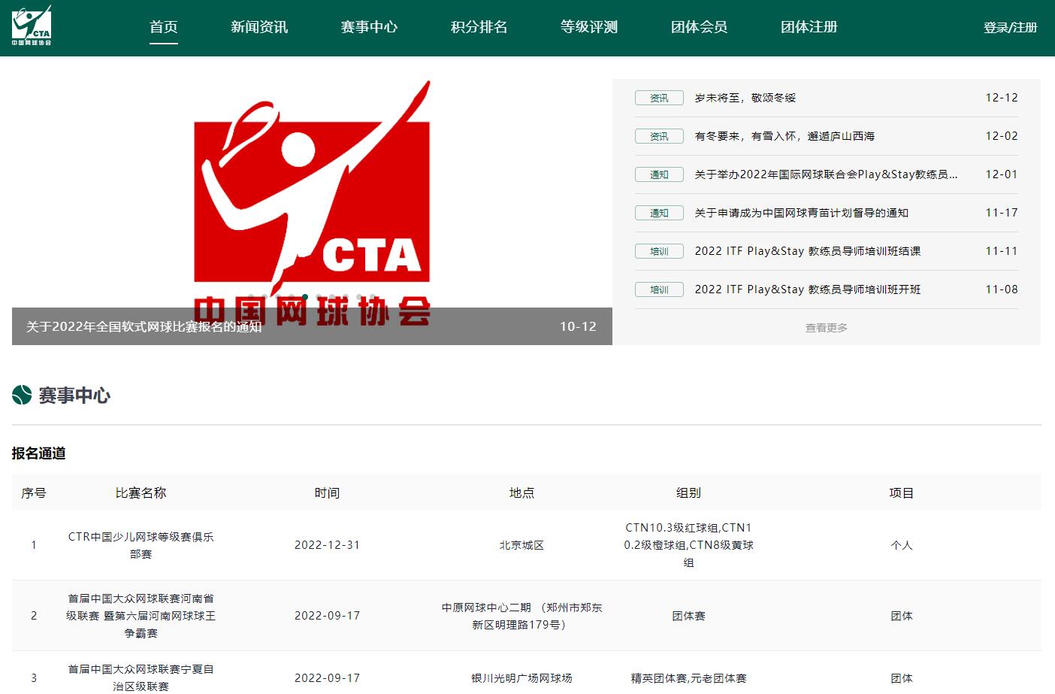
Task: Open the 登录/注册 link
Action: click(1009, 28)
